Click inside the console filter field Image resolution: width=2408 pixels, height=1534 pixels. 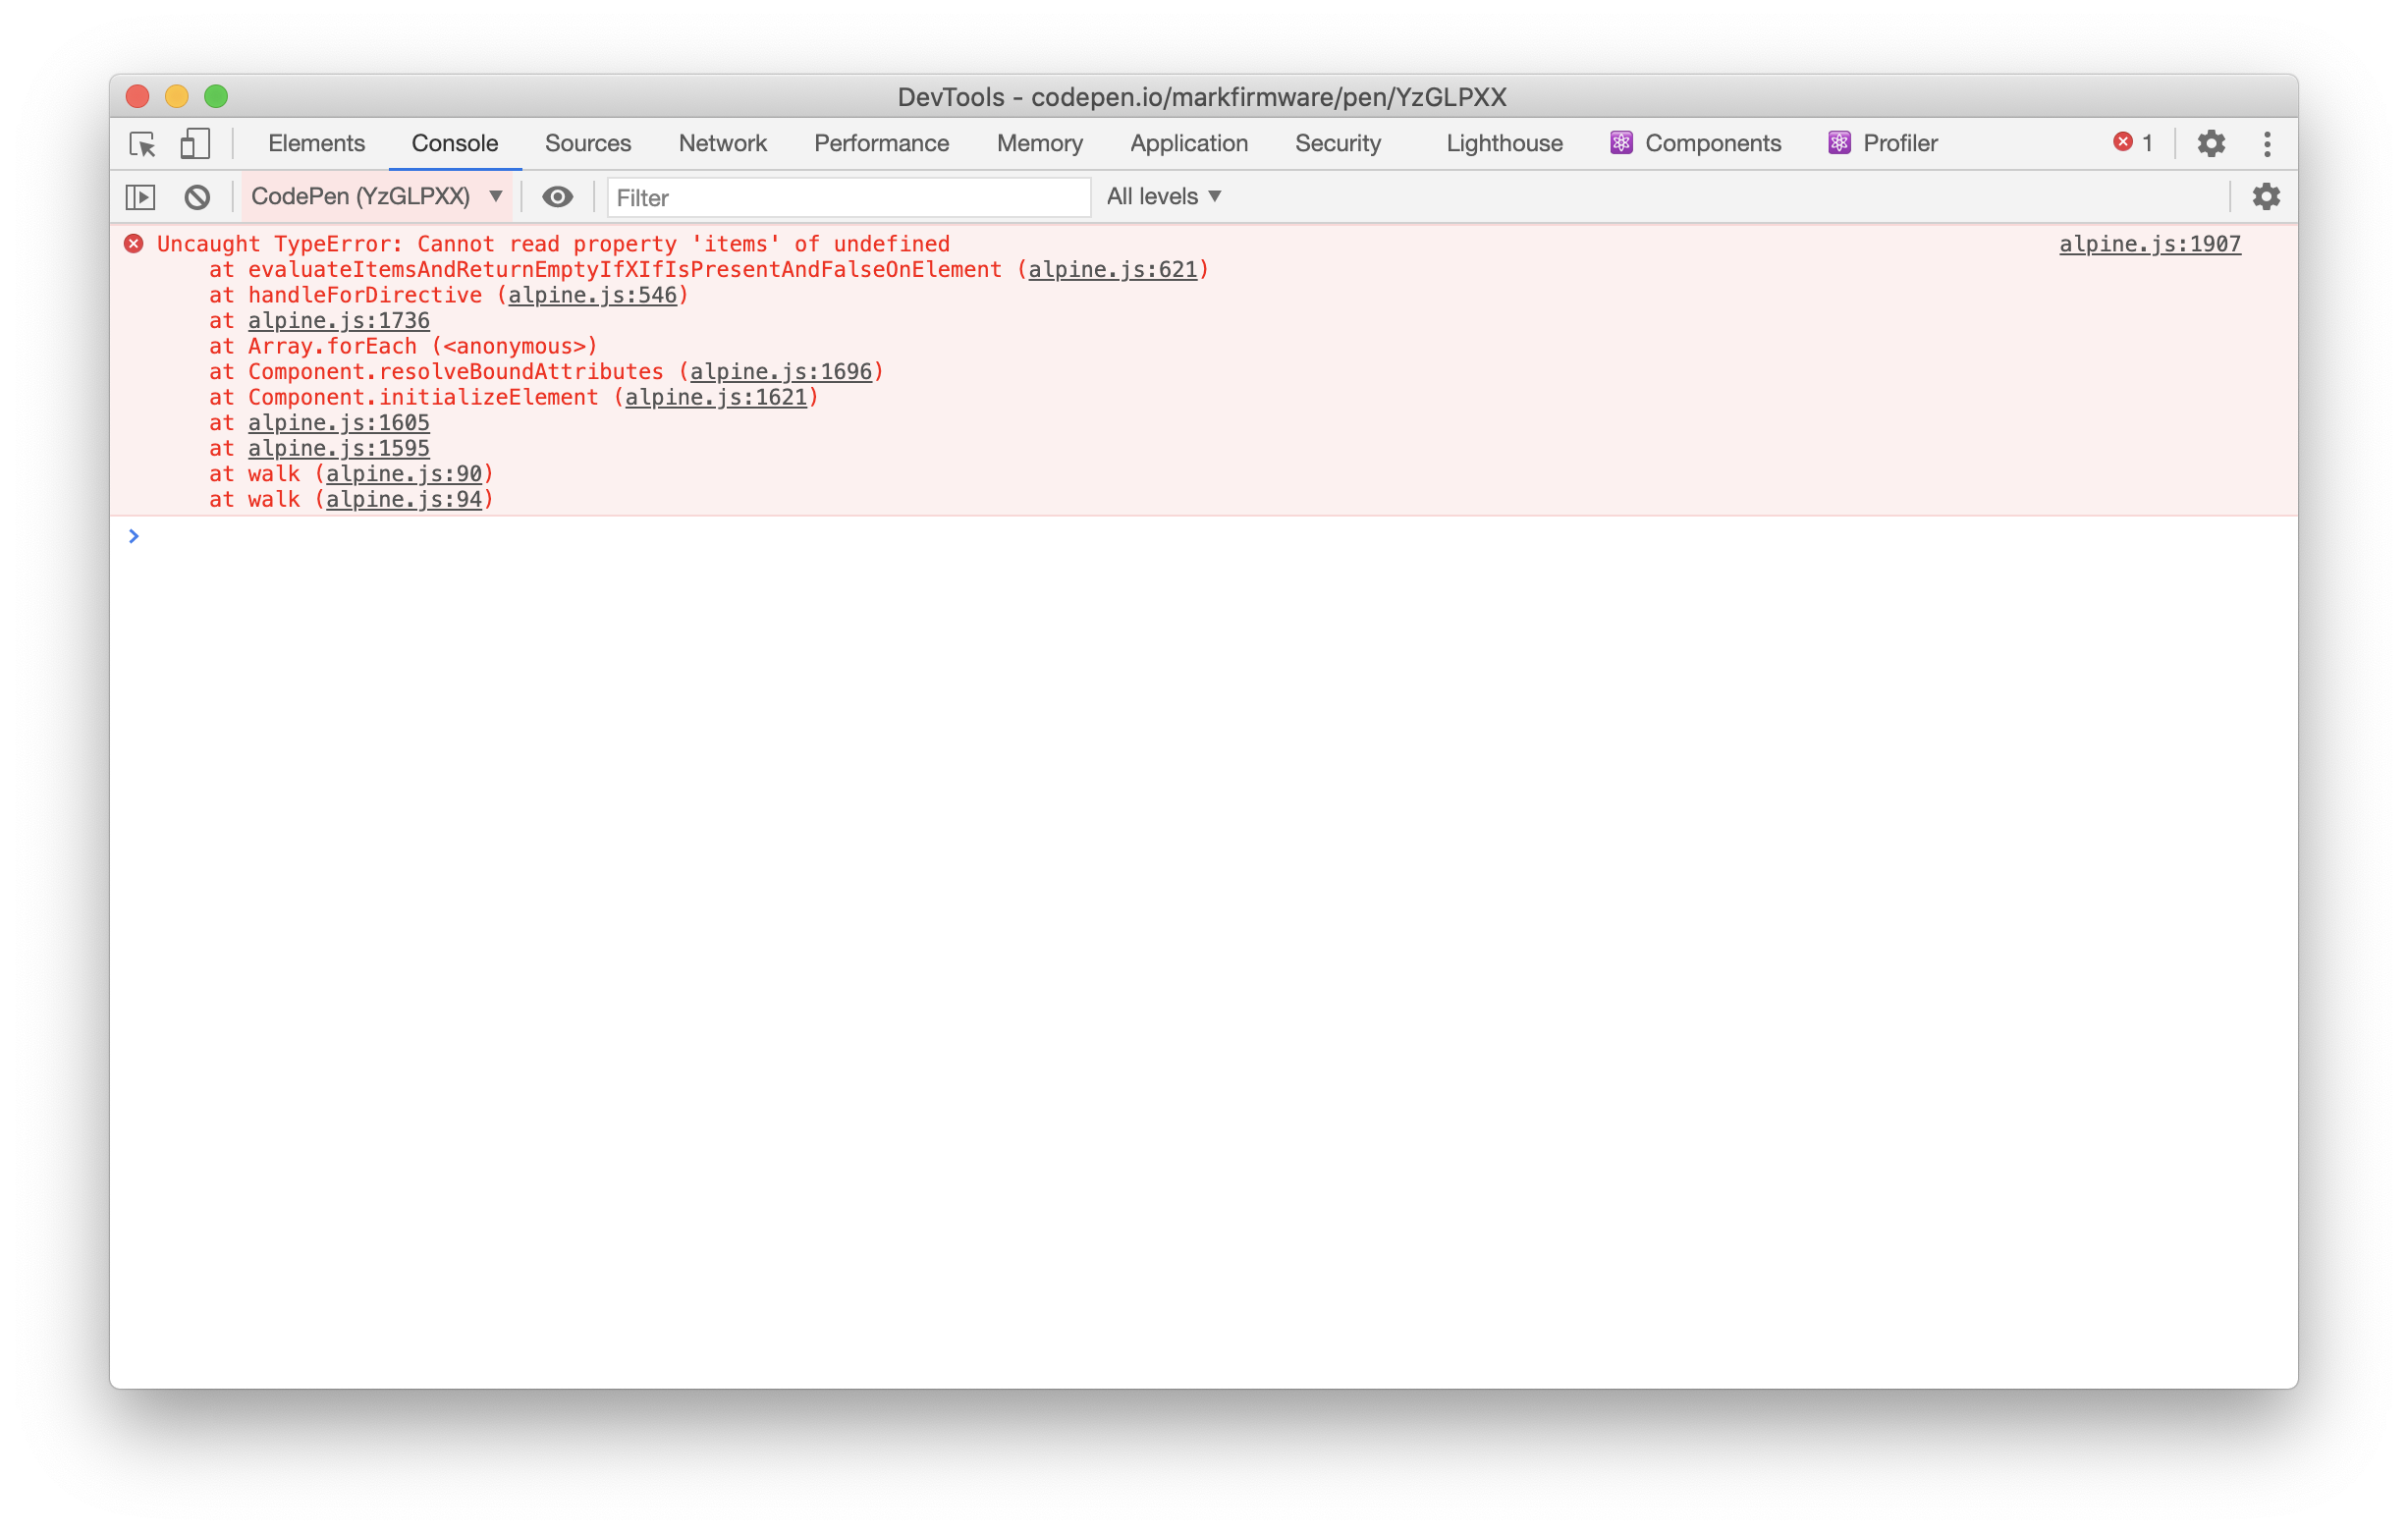click(x=848, y=196)
